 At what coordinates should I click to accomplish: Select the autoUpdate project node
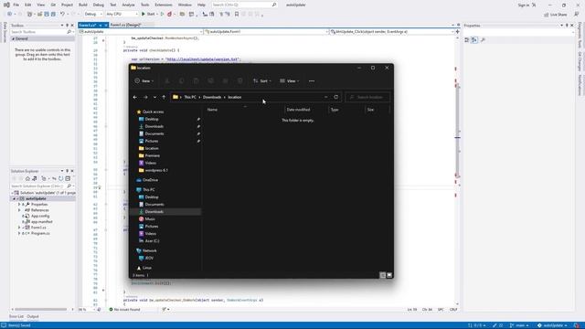point(36,198)
